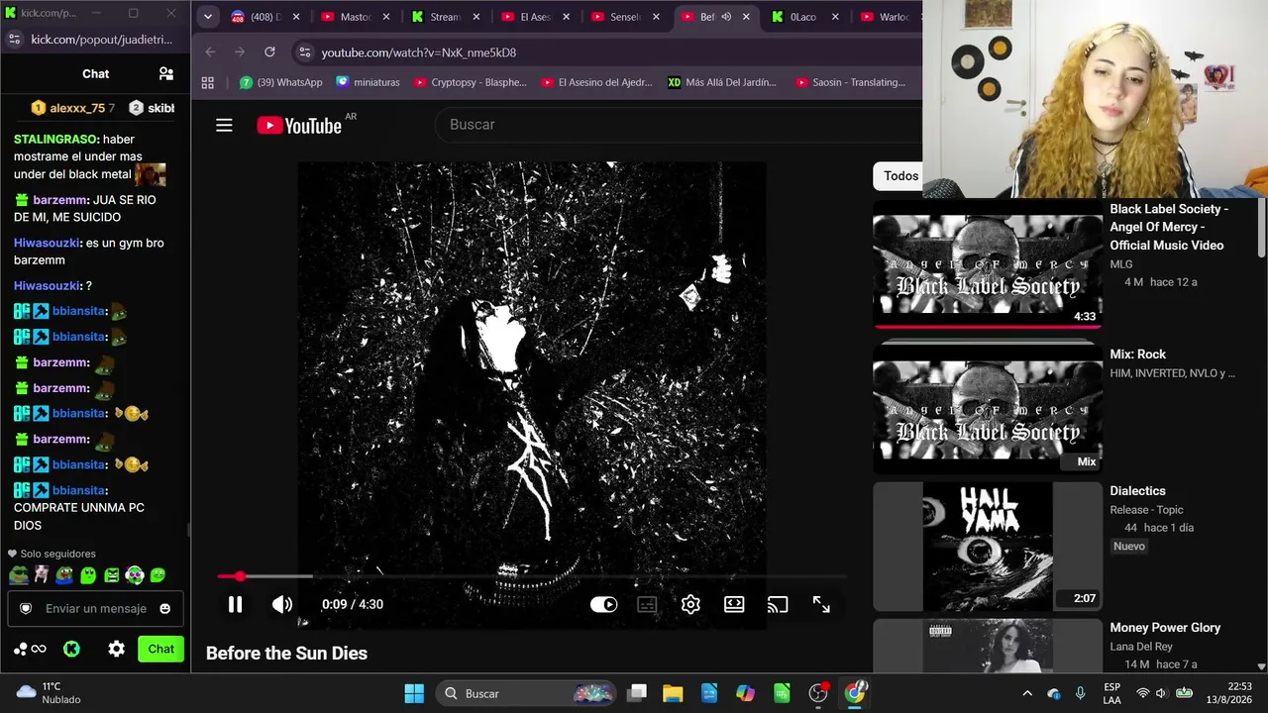Open the Task View taskbar icon
Viewport: 1268px width, 713px height.
click(x=637, y=693)
